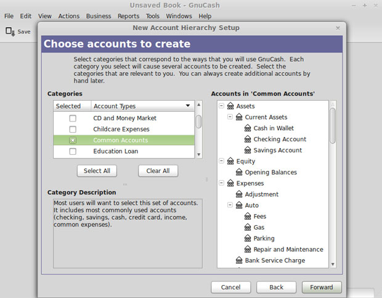Click the accounts tree scroll down arrow
The image size is (382, 298).
click(x=333, y=264)
